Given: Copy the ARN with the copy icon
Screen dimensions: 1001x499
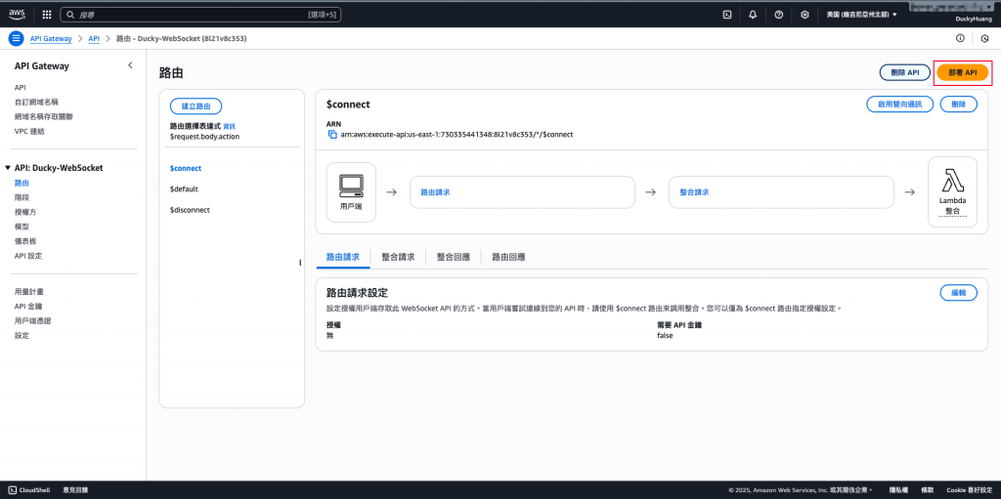Looking at the screenshot, I should click(332, 135).
